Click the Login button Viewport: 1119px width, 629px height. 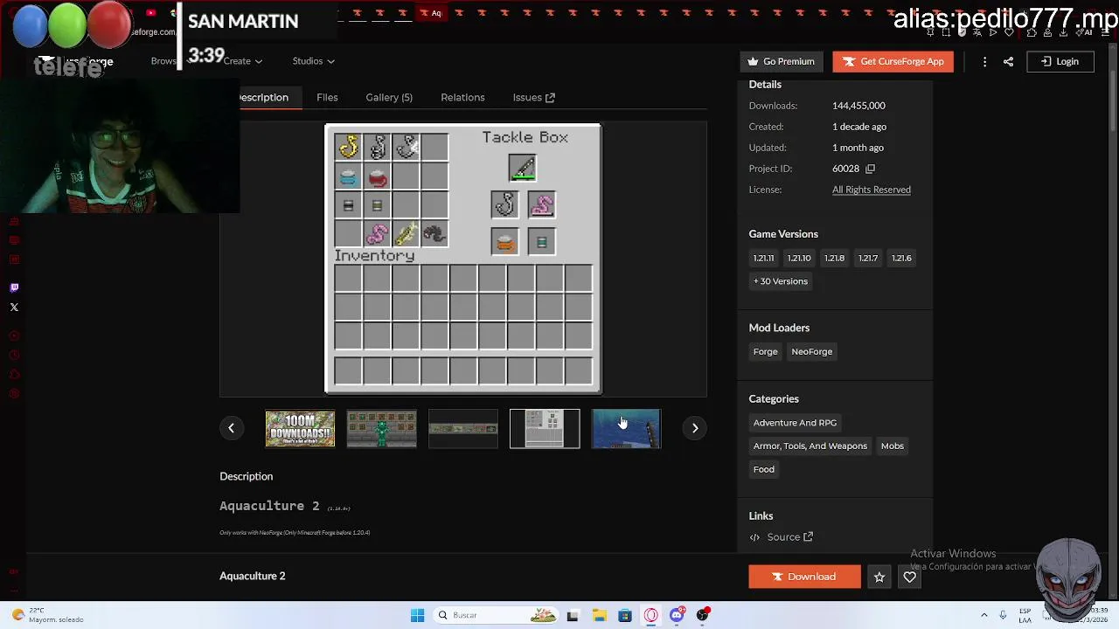click(1060, 61)
